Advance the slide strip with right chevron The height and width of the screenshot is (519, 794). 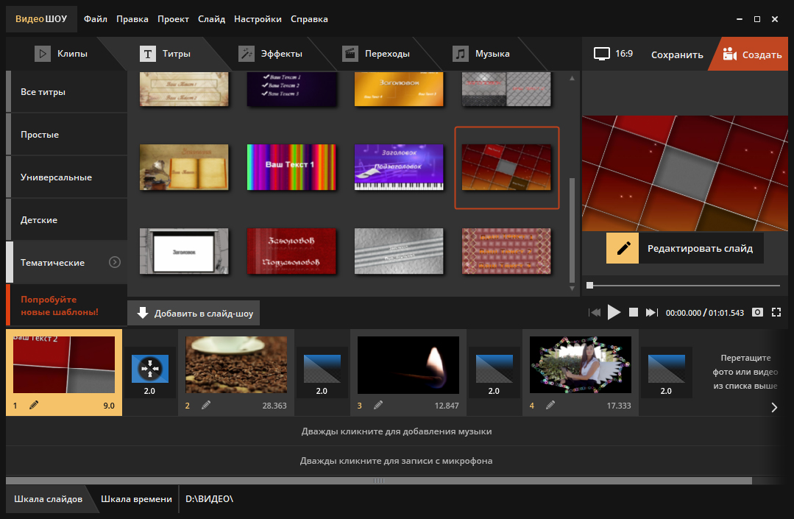774,407
